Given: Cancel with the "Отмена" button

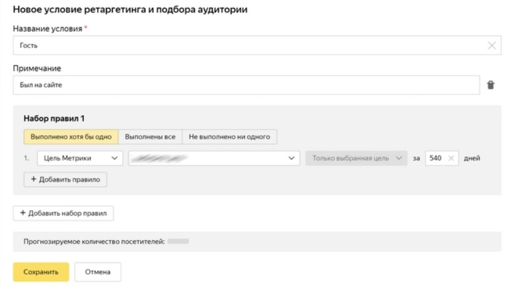Looking at the screenshot, I should pyautogui.click(x=98, y=272).
